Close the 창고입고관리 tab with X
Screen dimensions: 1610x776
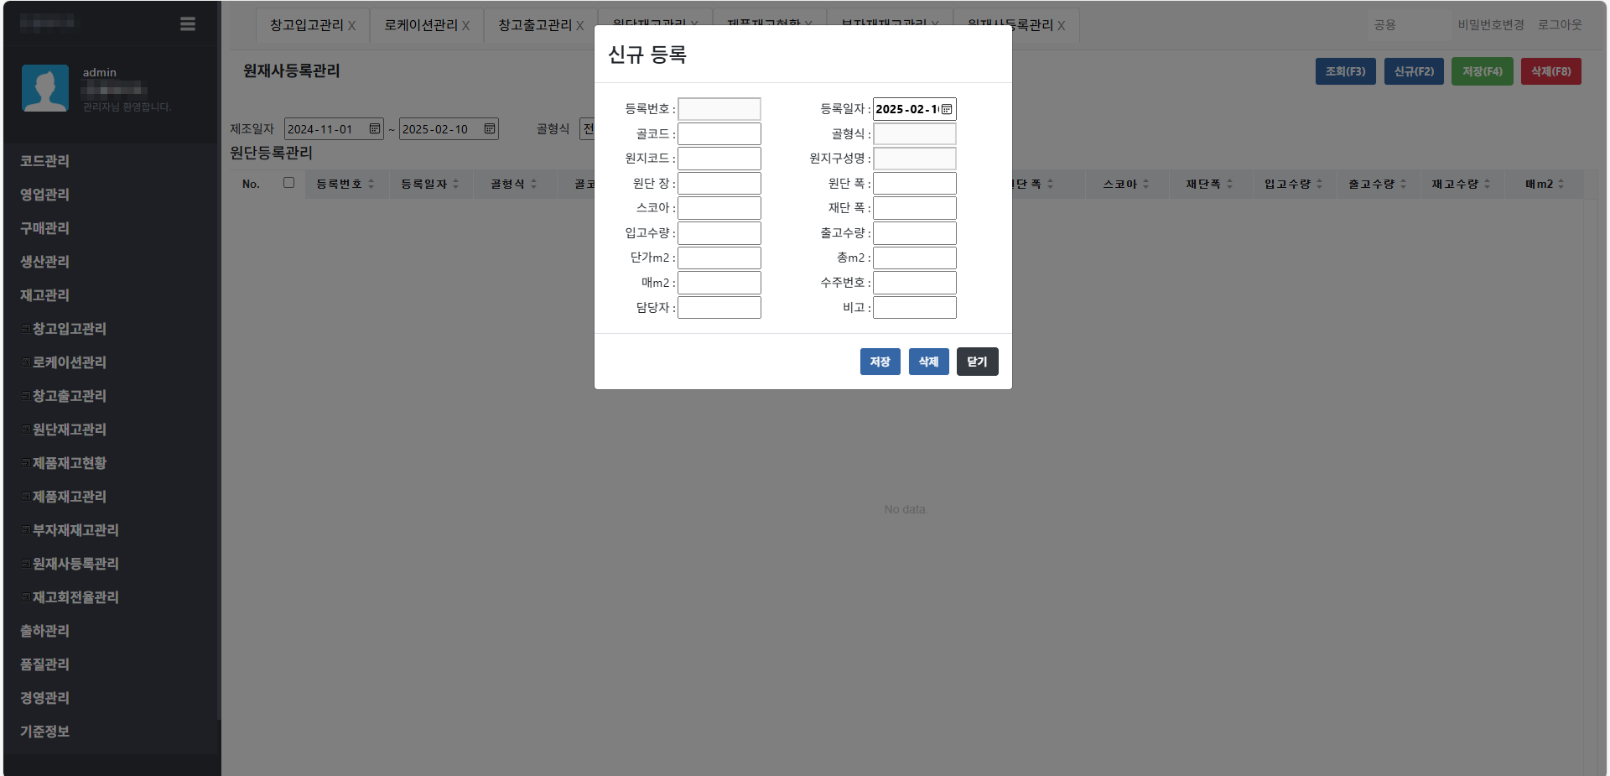tap(351, 26)
